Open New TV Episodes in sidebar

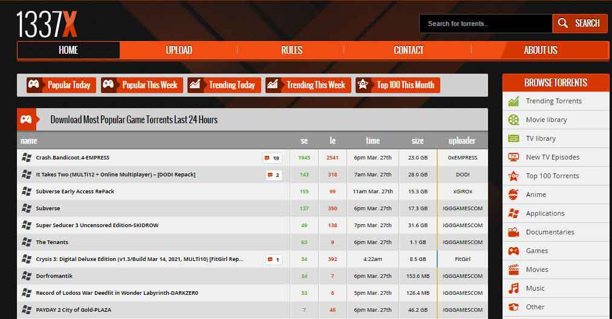click(x=552, y=157)
